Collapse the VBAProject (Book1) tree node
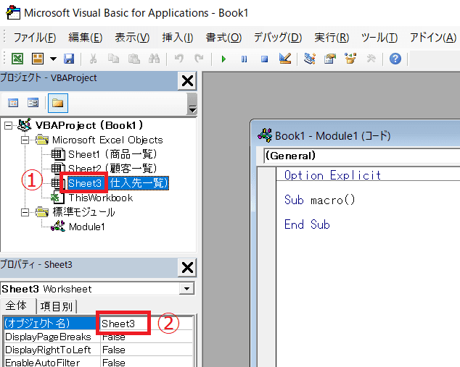This screenshot has height=367, width=460. [8, 125]
